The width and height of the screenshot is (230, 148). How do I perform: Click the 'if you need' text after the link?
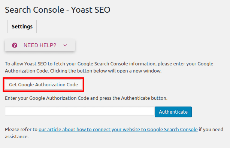[211, 129]
